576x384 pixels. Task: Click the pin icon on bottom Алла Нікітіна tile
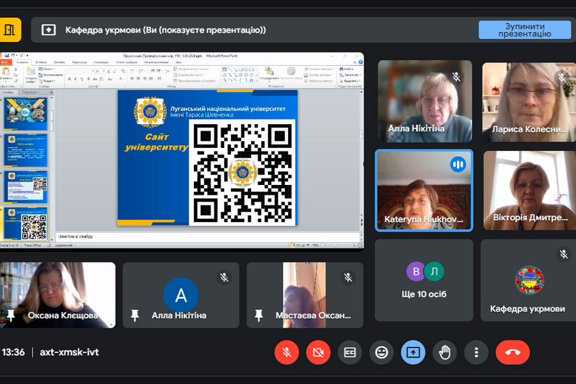[134, 315]
